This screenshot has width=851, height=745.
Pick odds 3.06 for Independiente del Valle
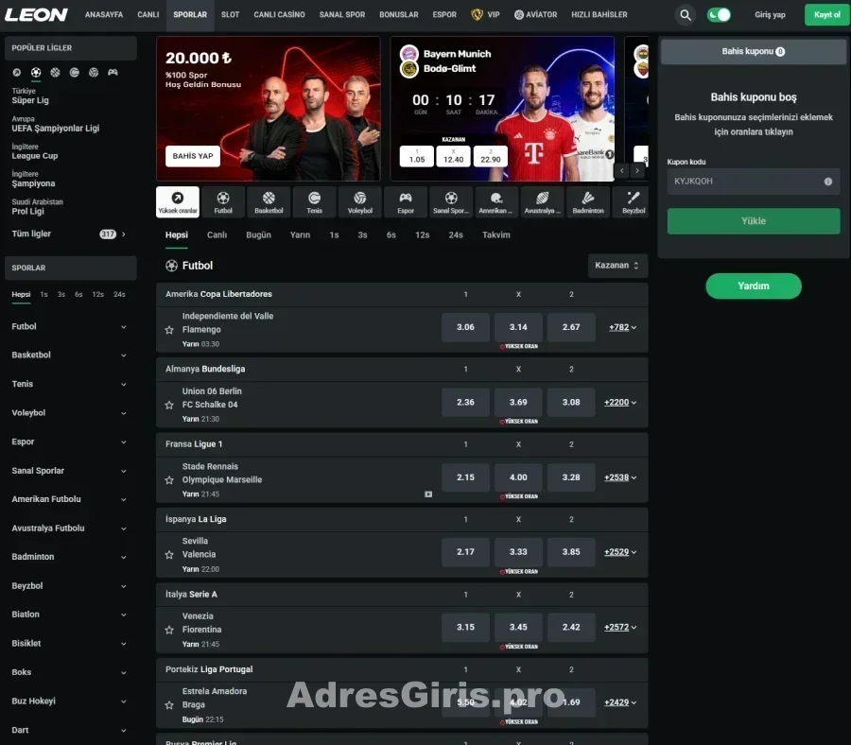465,327
